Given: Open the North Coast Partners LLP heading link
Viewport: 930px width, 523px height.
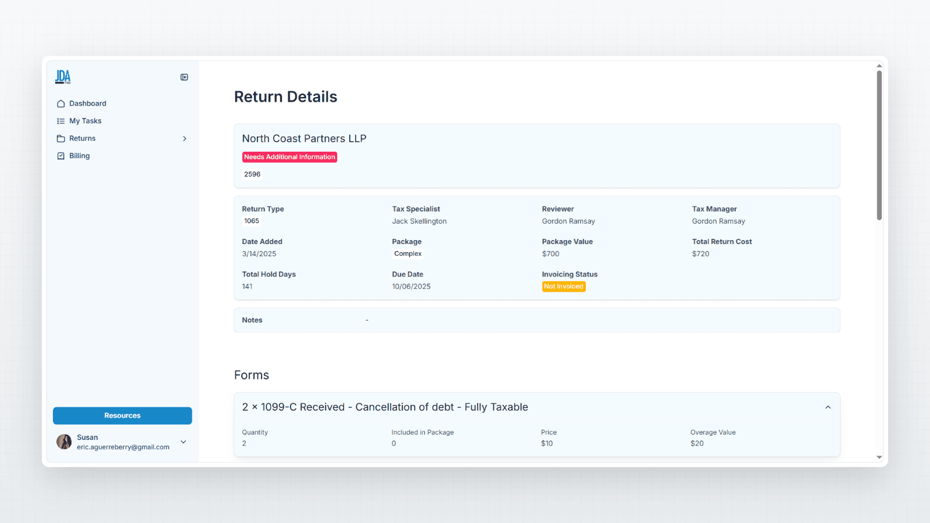Looking at the screenshot, I should [304, 138].
